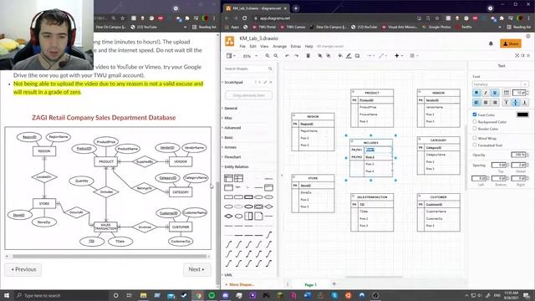Screen dimensions: 535x301
Task: Click the Delete trash can icon
Action: point(308,56)
